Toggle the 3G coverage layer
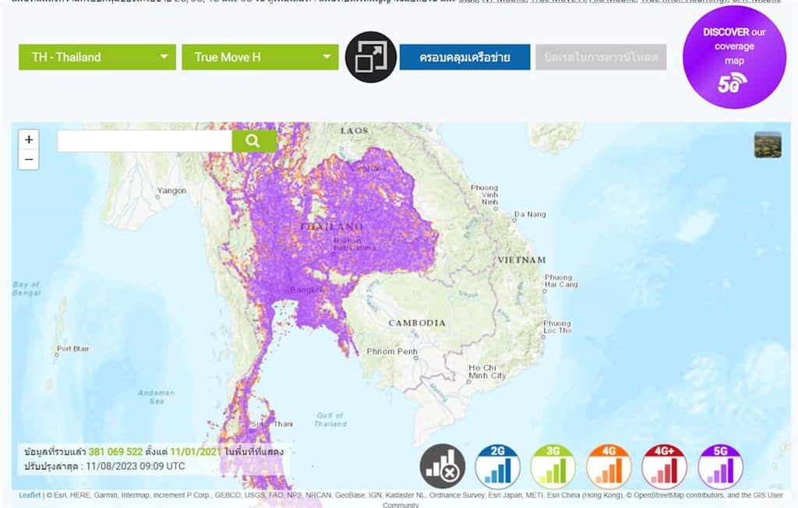Screen dimensions: 798x508 [553, 466]
